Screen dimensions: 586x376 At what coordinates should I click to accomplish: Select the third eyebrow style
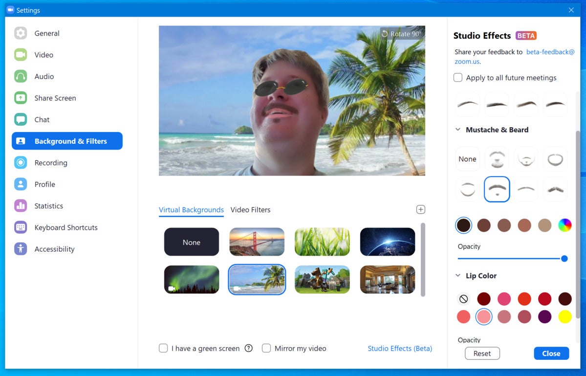(526, 104)
